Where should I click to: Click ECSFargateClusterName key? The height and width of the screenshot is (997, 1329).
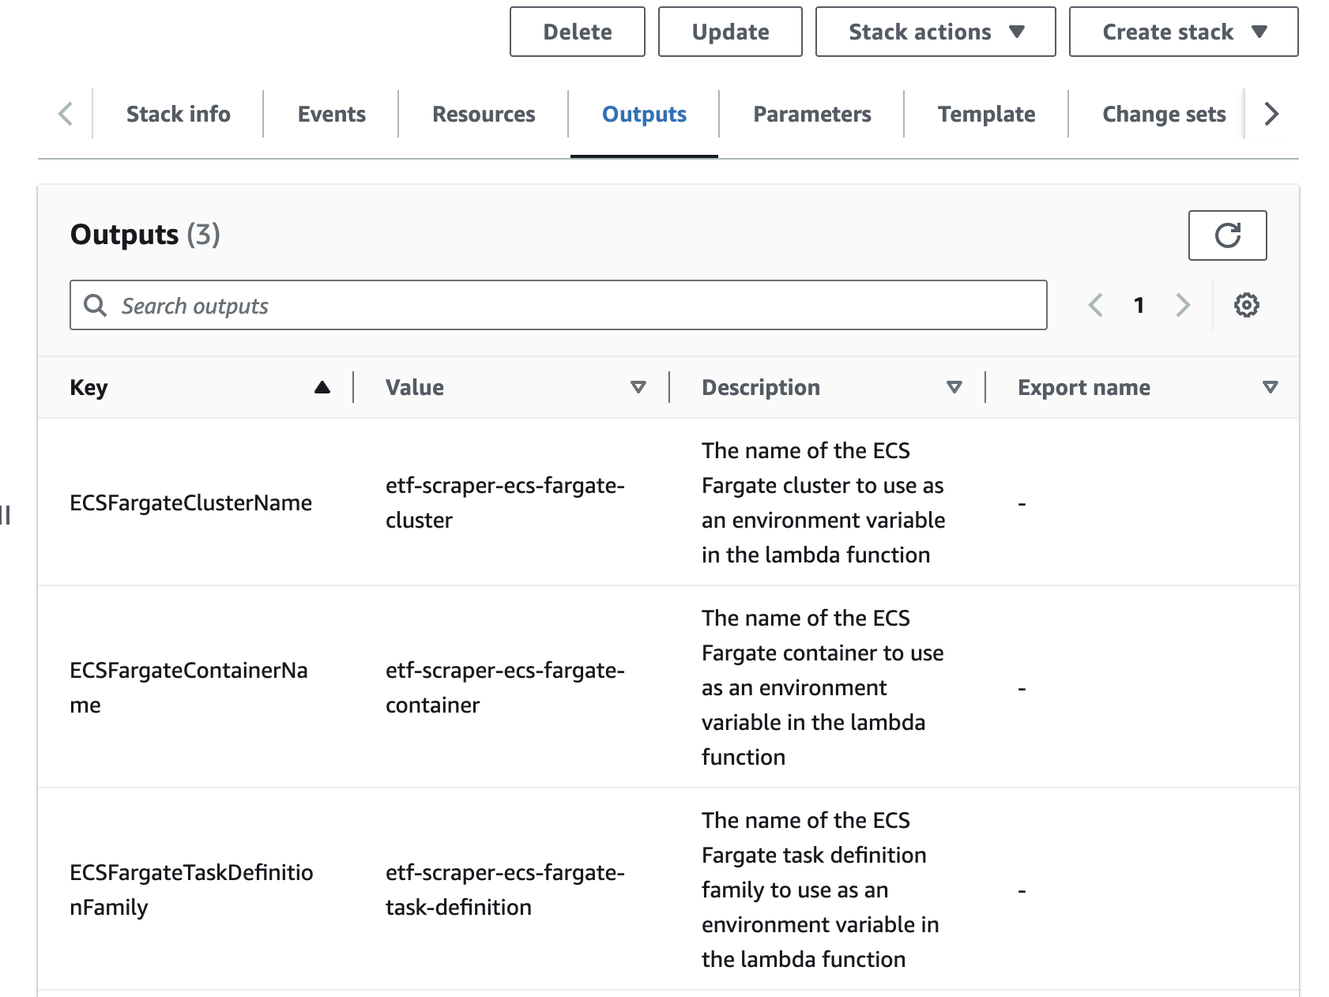[191, 502]
